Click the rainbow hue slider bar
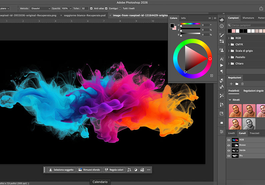Image resolution: width=265 pixels, height=185 pixels. (190, 24)
